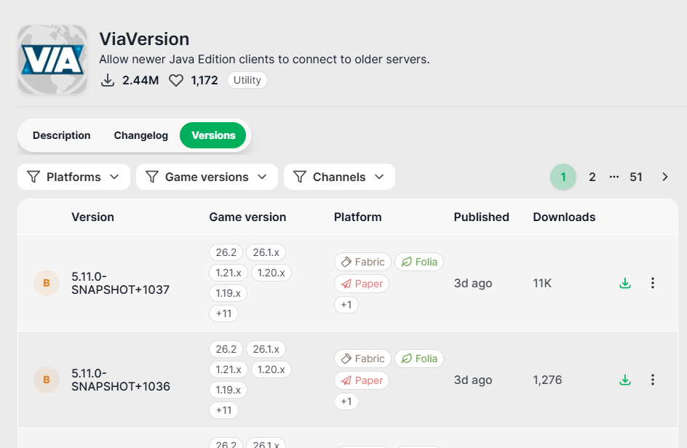Switch to the Description tab
The width and height of the screenshot is (687, 448).
coord(61,135)
